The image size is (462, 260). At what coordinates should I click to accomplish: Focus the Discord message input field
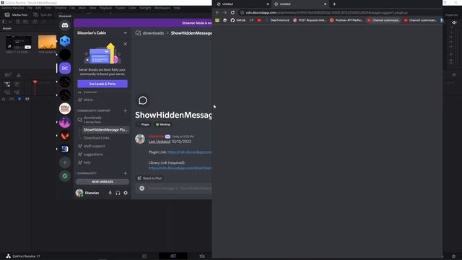(180, 188)
